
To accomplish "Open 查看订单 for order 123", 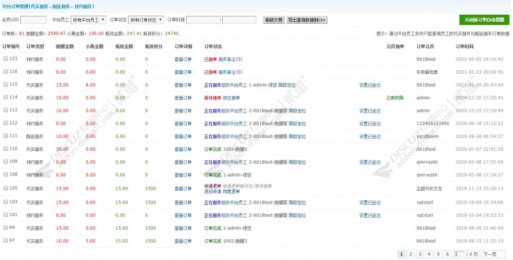I will point(183,60).
